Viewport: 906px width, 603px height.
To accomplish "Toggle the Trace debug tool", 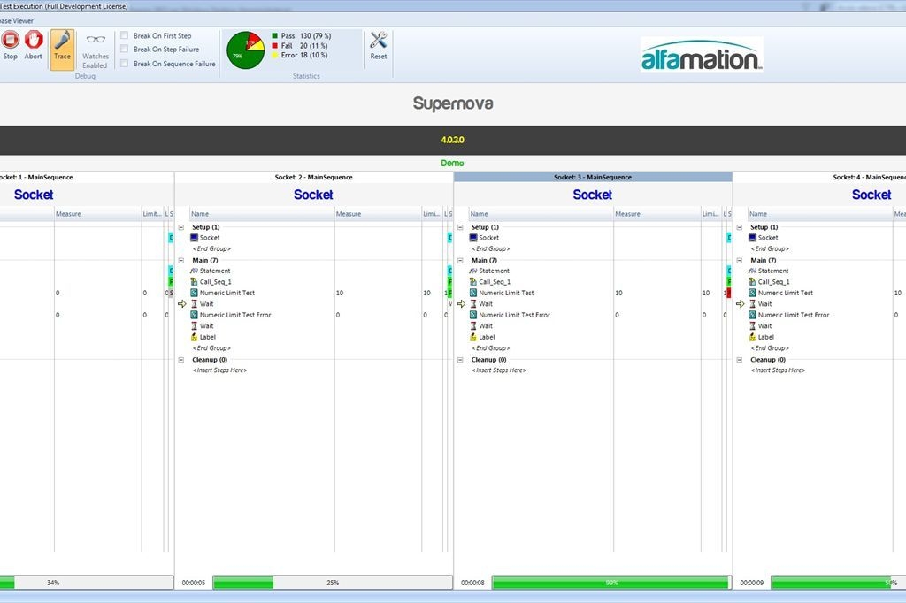I will (x=62, y=41).
